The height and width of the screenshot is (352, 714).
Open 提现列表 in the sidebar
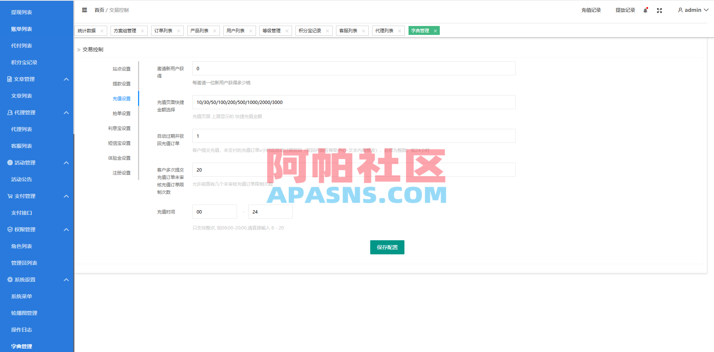coord(22,12)
